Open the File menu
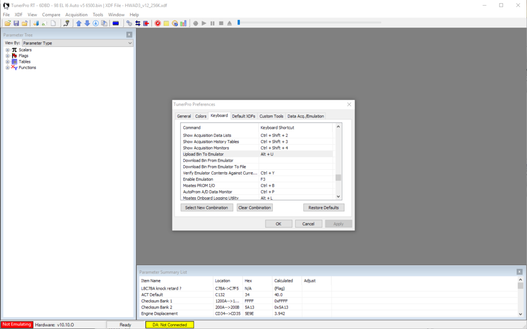 [x=6, y=14]
